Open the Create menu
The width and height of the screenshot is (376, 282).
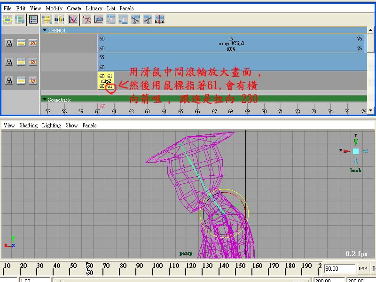[74, 8]
